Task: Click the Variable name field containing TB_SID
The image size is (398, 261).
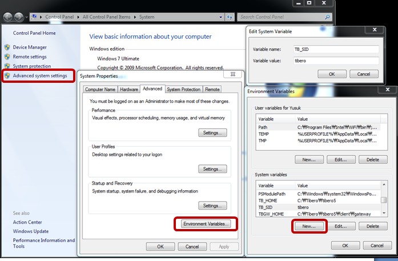Action: [x=336, y=49]
